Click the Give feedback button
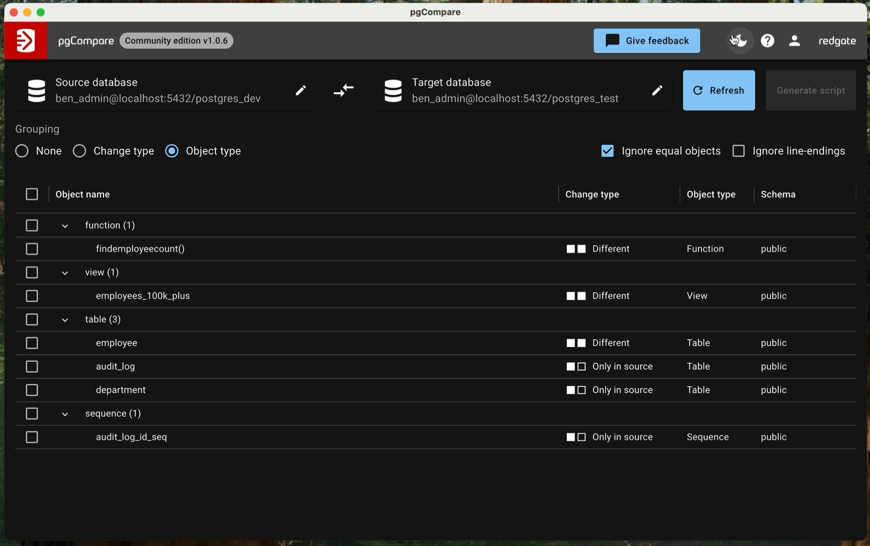 (x=647, y=40)
